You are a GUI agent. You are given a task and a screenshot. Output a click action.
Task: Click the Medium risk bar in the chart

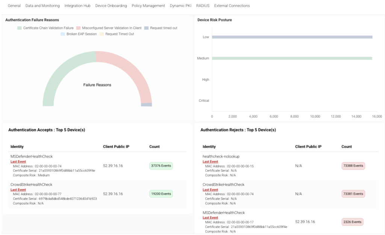292,58
